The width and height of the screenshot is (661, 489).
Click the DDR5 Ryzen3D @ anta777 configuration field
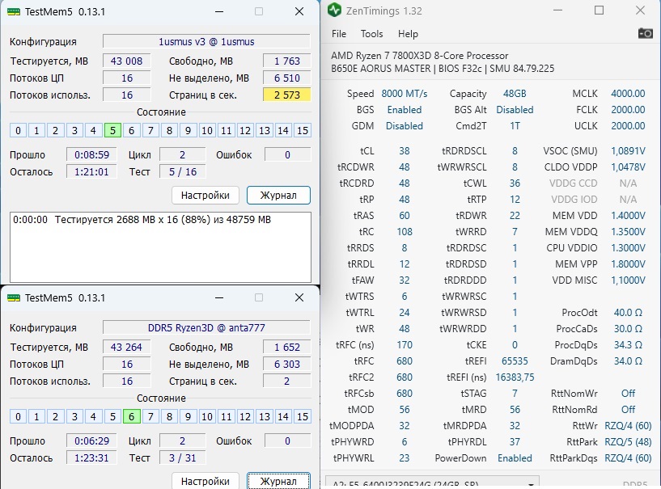coord(206,327)
